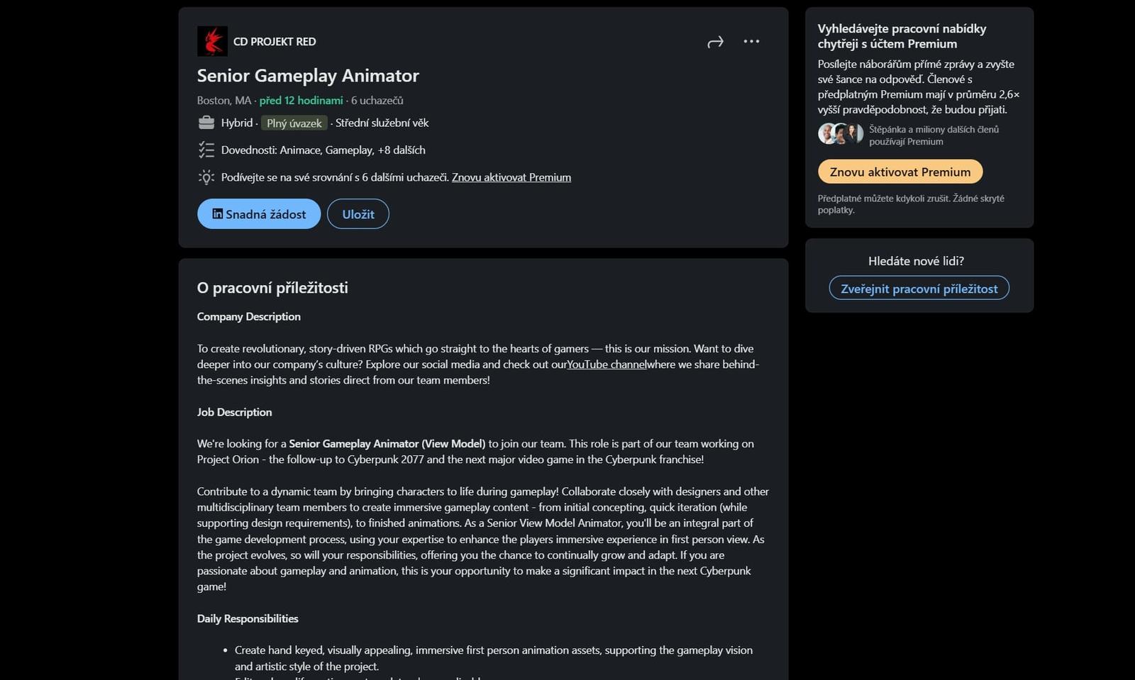Screen dimensions: 1135x680
Task: Click the Snadná žádost button
Action: click(x=259, y=213)
